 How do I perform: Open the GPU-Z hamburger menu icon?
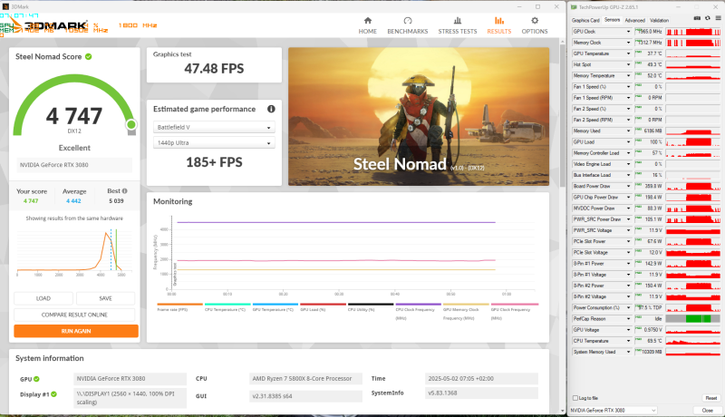(x=718, y=18)
